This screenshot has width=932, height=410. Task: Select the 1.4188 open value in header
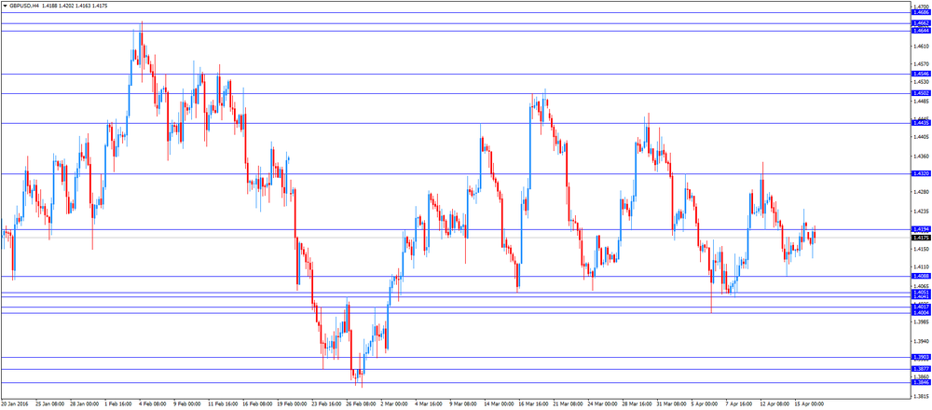tap(50, 6)
